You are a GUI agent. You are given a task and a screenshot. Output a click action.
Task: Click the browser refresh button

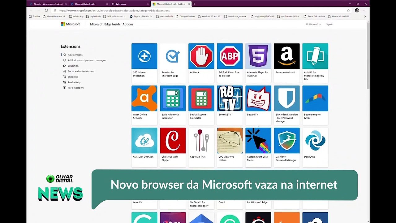pos(46,10)
